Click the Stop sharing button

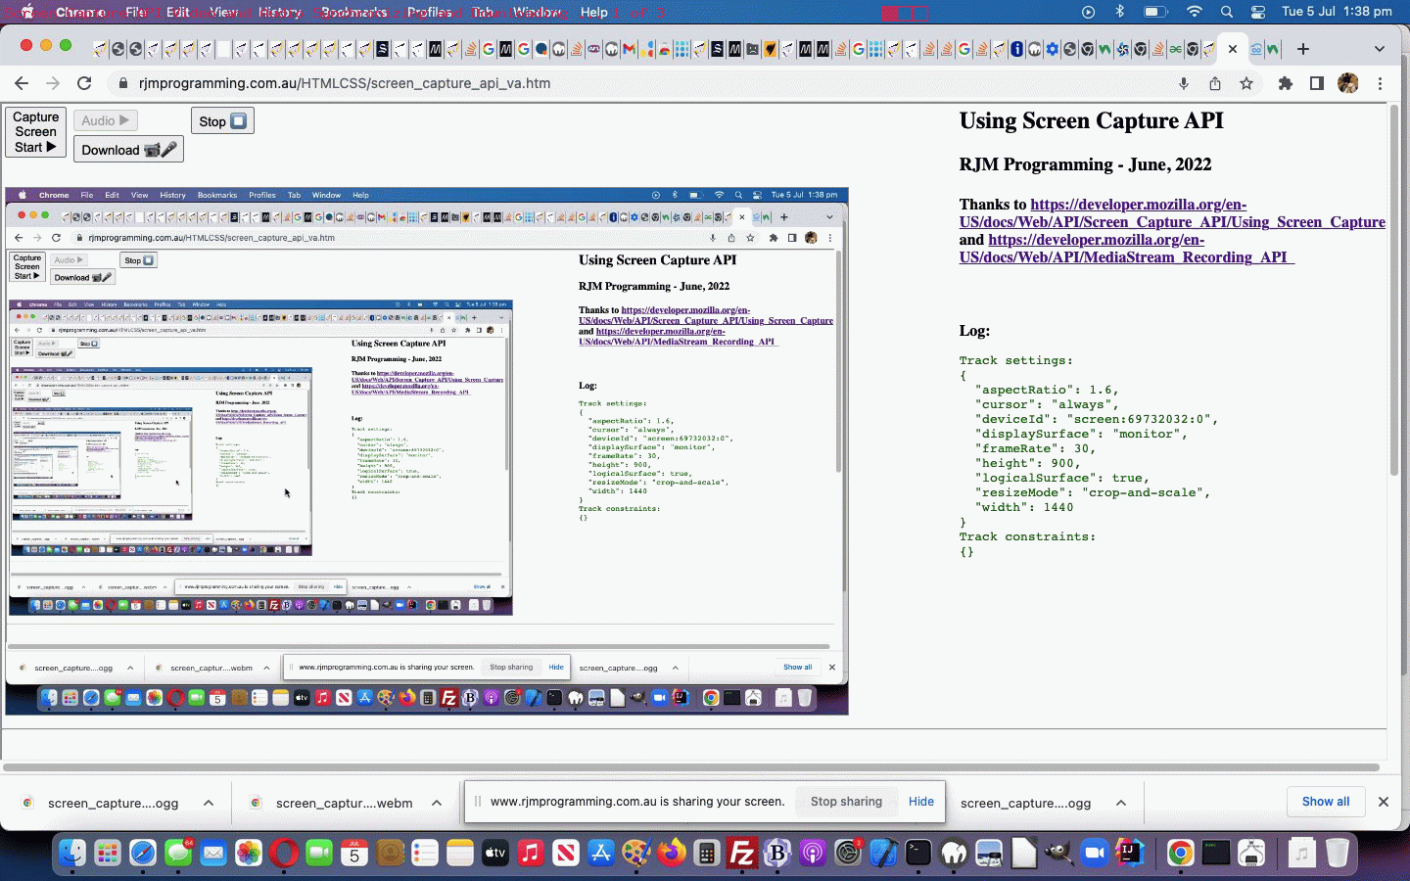pyautogui.click(x=846, y=802)
